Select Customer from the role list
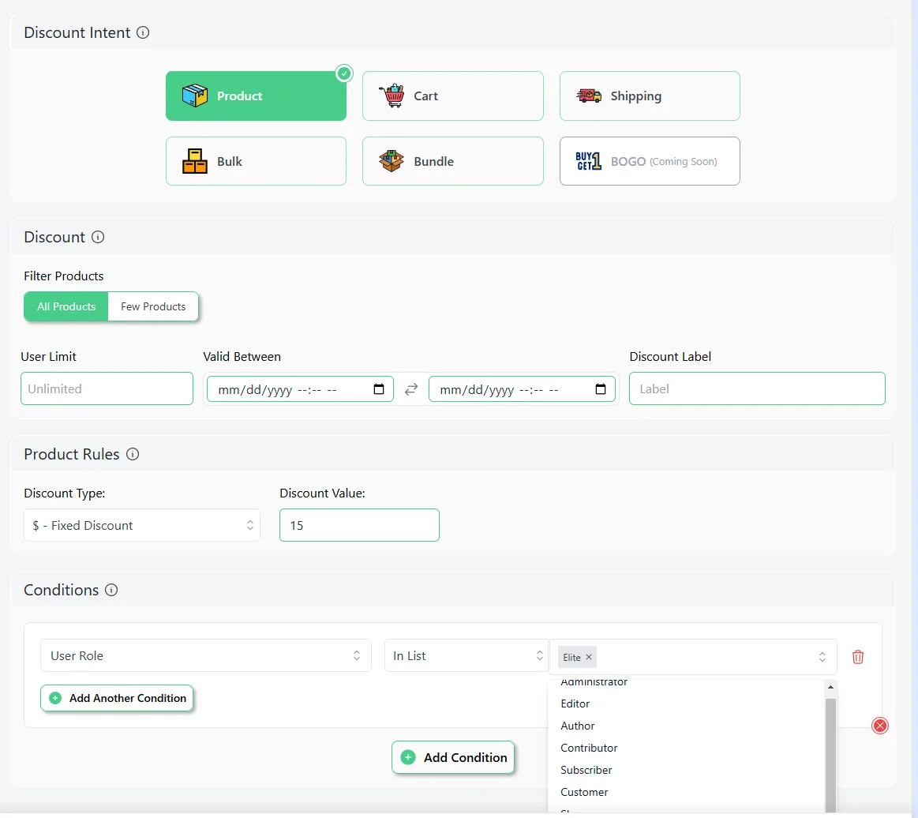Image resolution: width=918 pixels, height=818 pixels. [584, 792]
